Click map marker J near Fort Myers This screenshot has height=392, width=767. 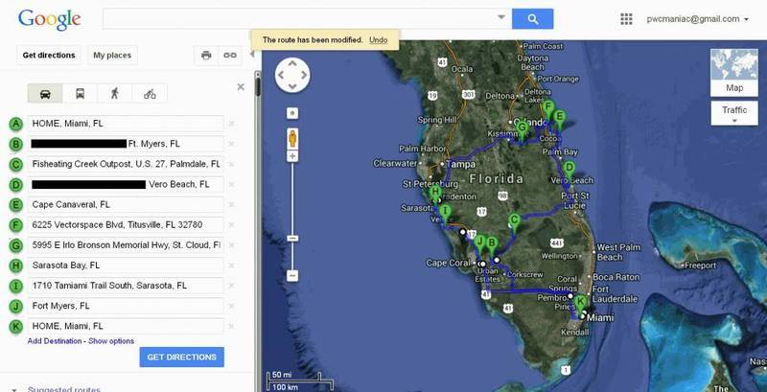click(480, 244)
